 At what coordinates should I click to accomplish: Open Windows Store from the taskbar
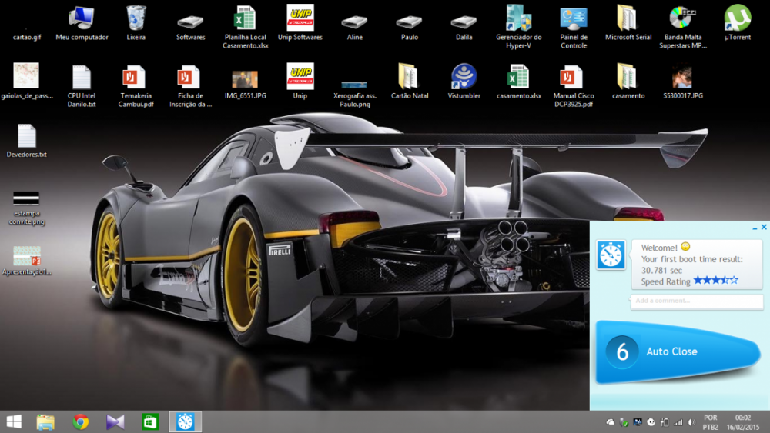point(150,421)
